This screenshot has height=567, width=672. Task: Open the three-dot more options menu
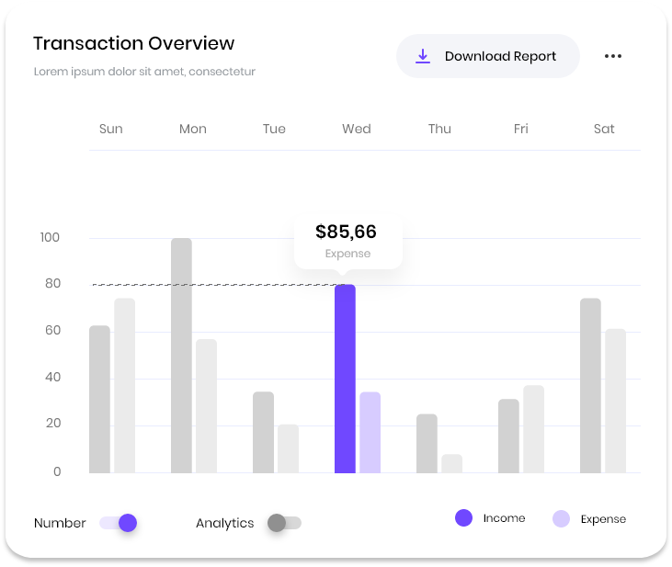click(613, 56)
